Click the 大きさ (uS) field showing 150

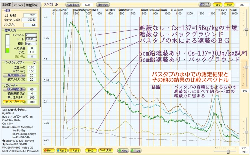(x=32, y=71)
